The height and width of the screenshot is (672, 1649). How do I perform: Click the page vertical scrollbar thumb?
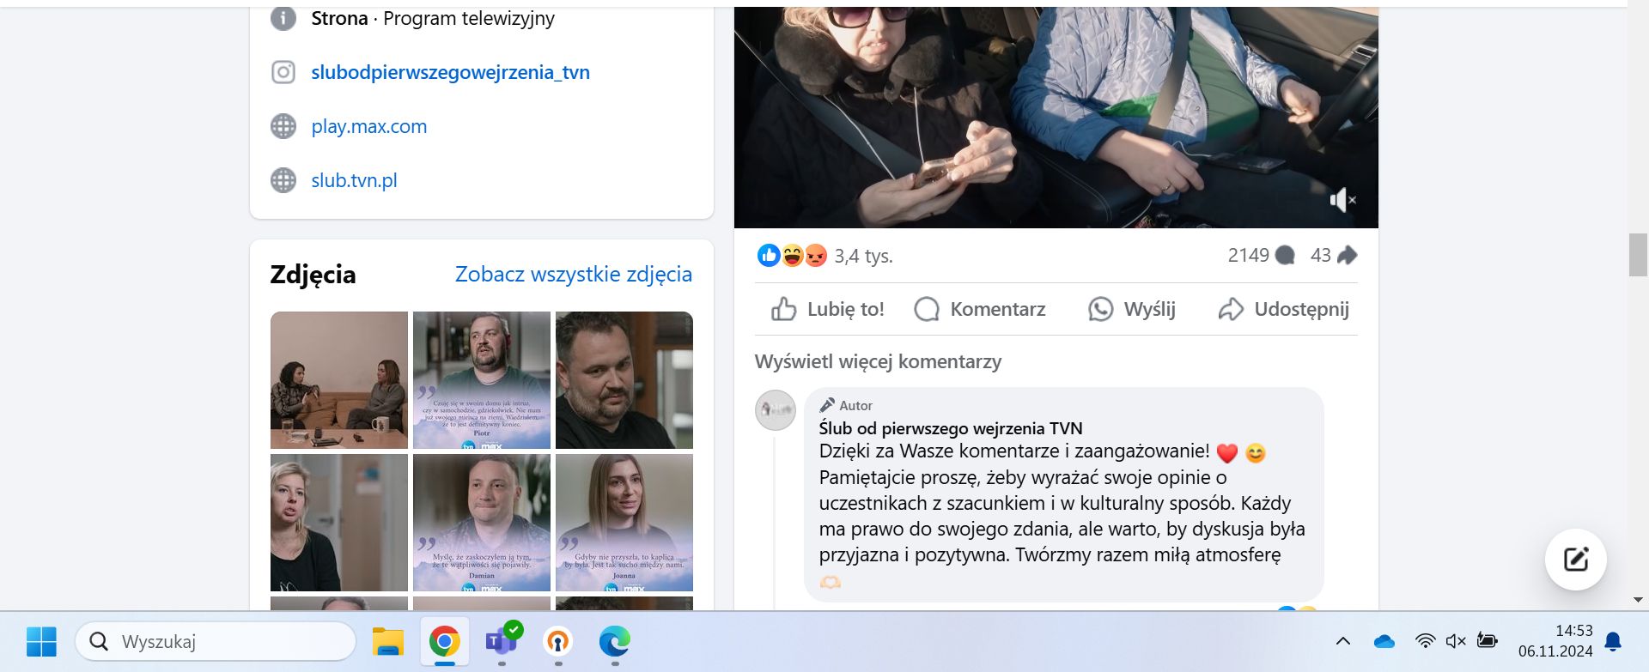(x=1638, y=255)
